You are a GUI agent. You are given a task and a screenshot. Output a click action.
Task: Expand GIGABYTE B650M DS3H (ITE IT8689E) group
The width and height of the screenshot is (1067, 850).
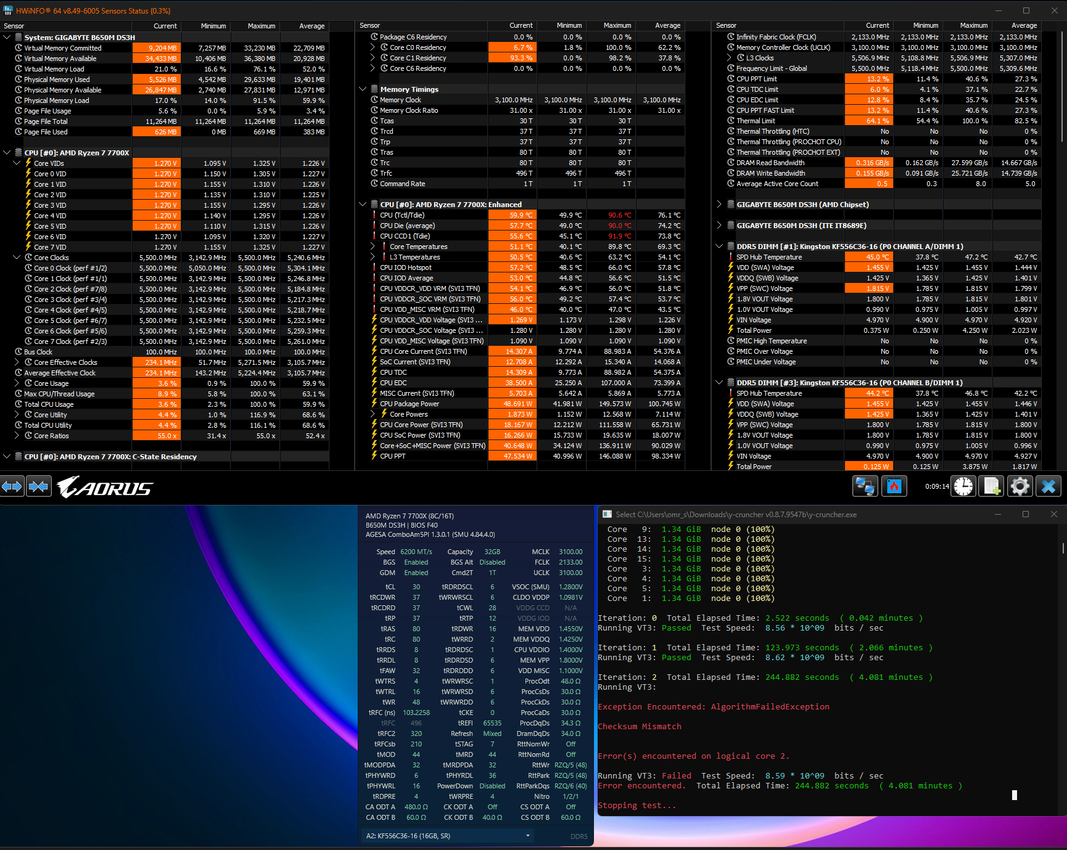[719, 226]
